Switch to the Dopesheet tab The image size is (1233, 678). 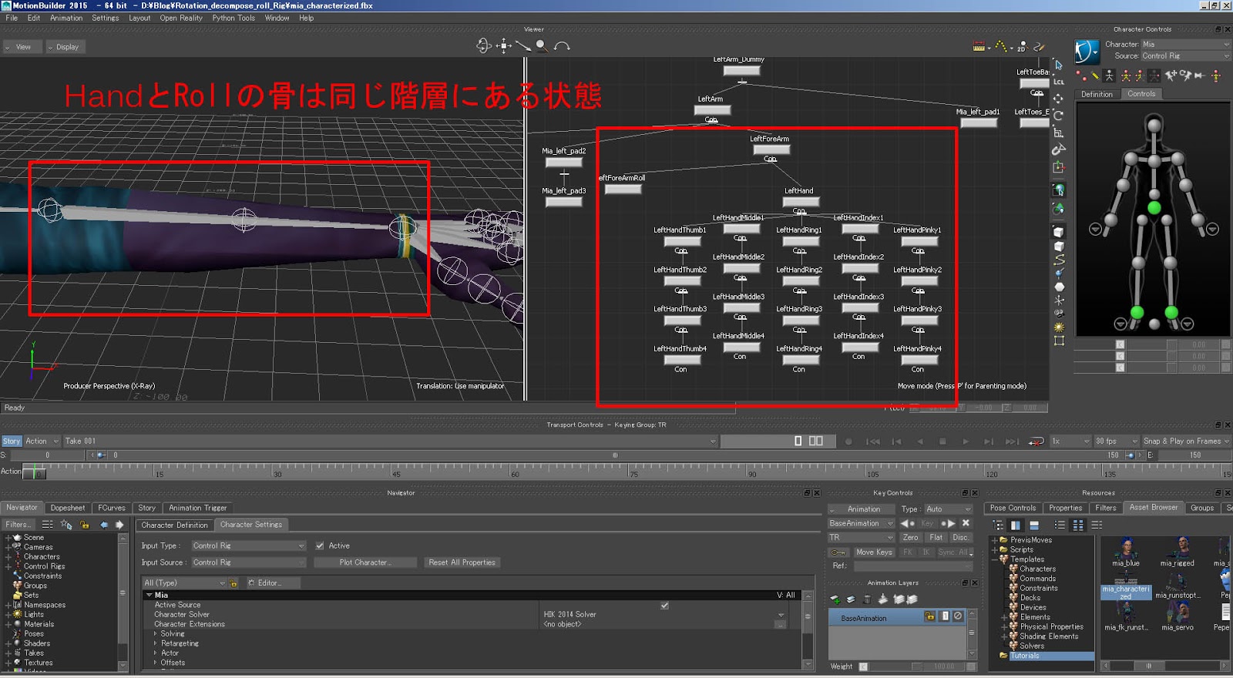68,508
